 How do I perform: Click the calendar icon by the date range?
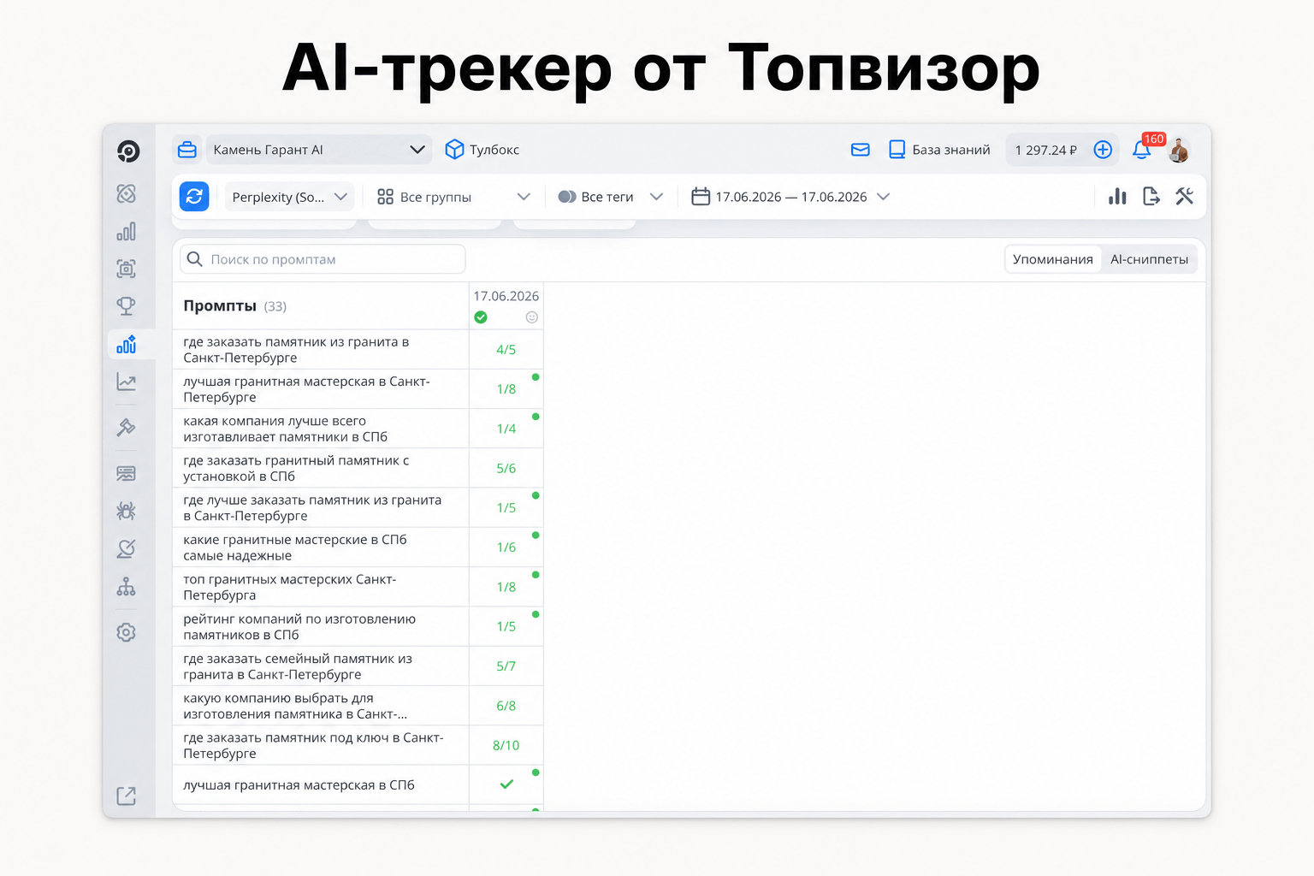point(701,197)
